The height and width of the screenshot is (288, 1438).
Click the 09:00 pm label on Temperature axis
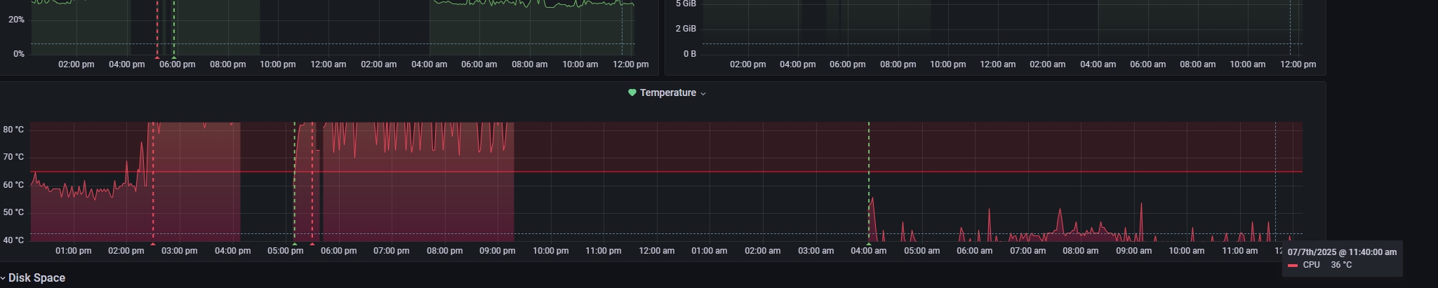pyautogui.click(x=497, y=251)
